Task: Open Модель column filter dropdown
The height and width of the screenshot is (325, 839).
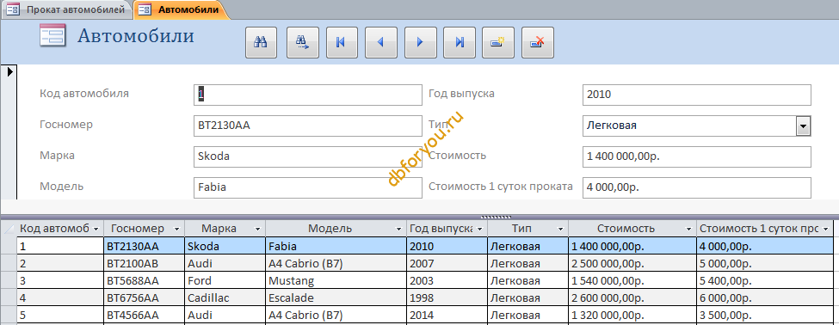Action: click(x=398, y=229)
